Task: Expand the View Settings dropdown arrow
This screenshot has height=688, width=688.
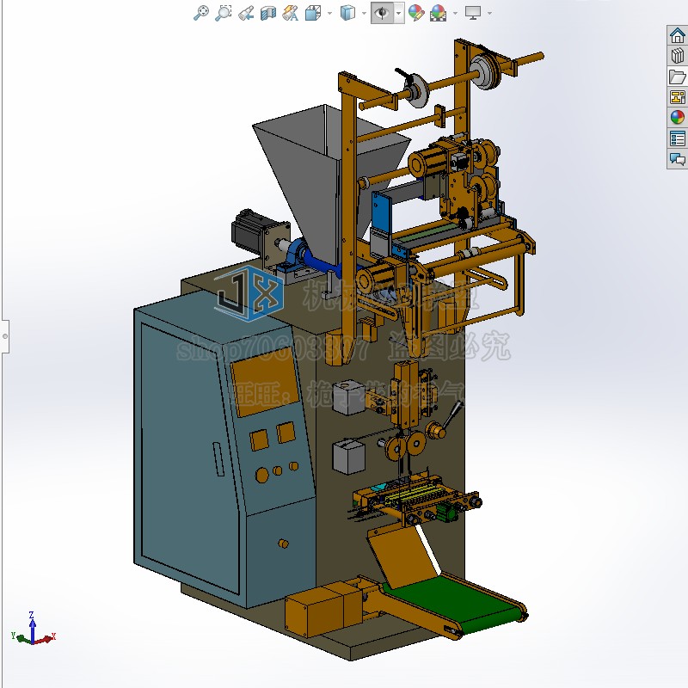Action: 489,13
